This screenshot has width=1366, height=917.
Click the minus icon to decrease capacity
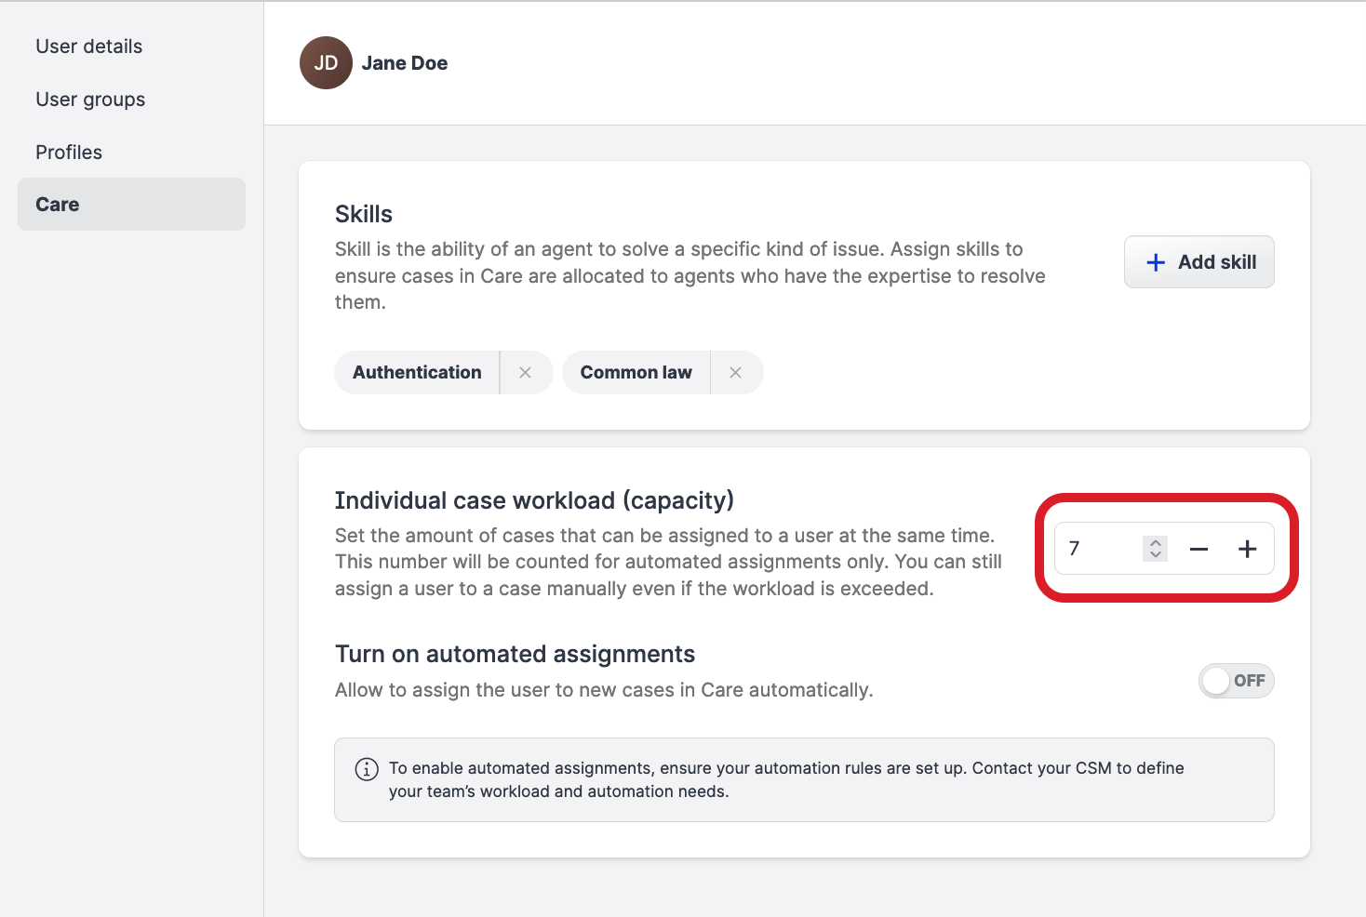click(1199, 549)
